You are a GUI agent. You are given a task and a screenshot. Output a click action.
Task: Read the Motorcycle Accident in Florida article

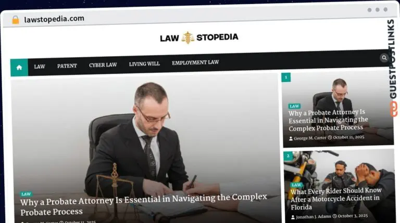click(x=336, y=199)
